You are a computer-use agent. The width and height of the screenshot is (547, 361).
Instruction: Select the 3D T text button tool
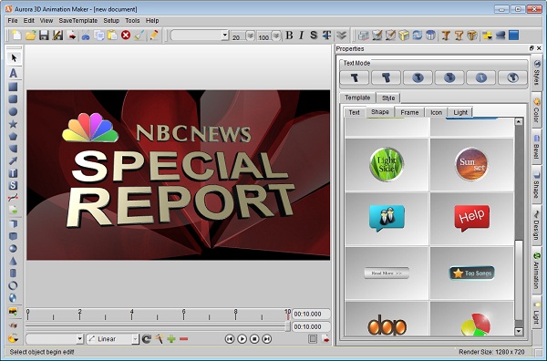(13, 173)
